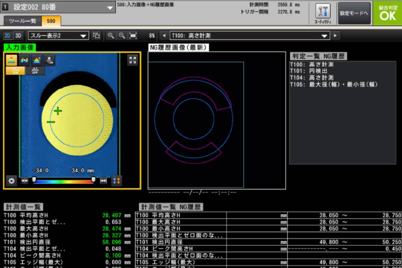Select the S00 tab
Screen dimensions: 402x268
[51, 21]
